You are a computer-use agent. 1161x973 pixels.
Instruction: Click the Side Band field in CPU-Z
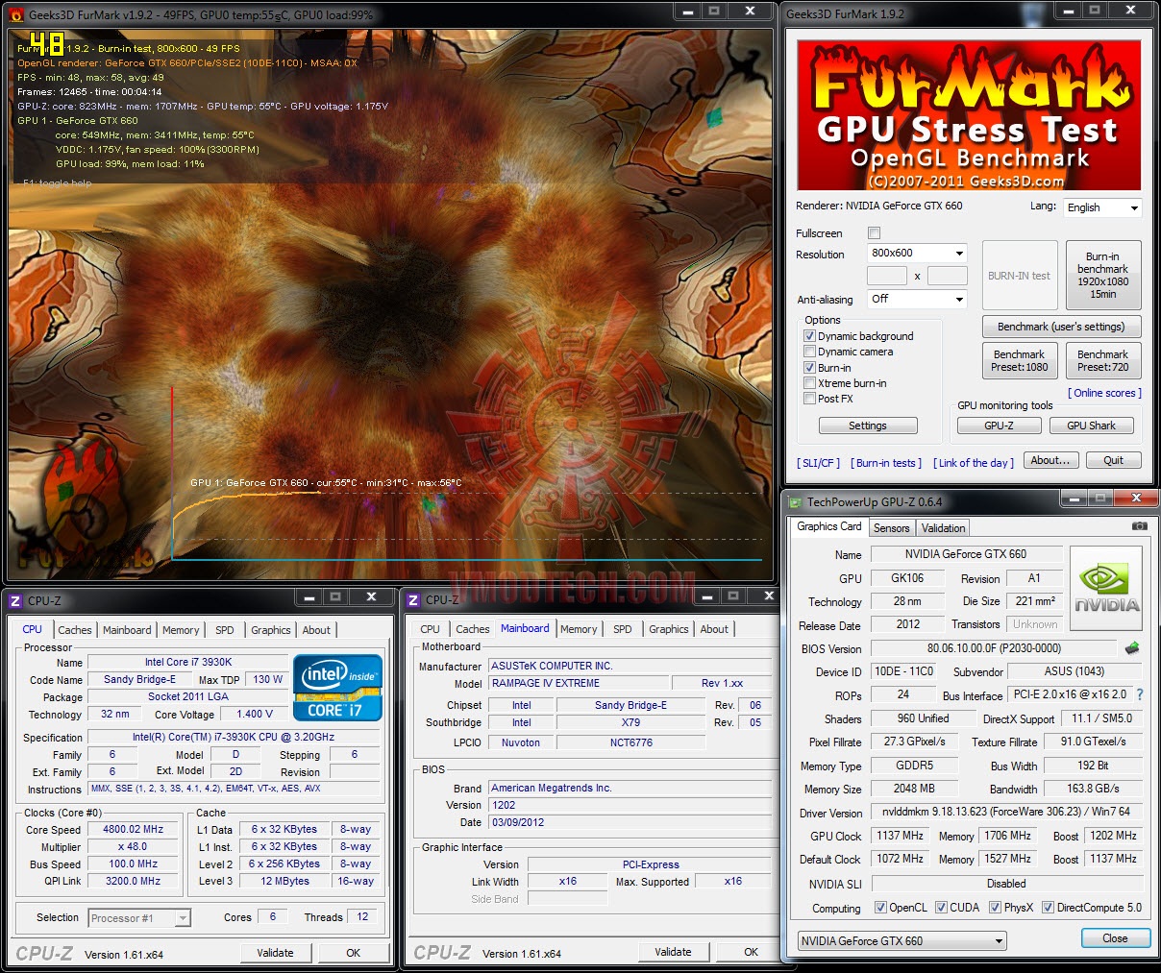567,899
